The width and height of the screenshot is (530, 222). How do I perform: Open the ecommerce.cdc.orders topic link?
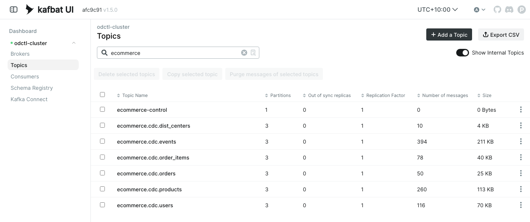146,174
